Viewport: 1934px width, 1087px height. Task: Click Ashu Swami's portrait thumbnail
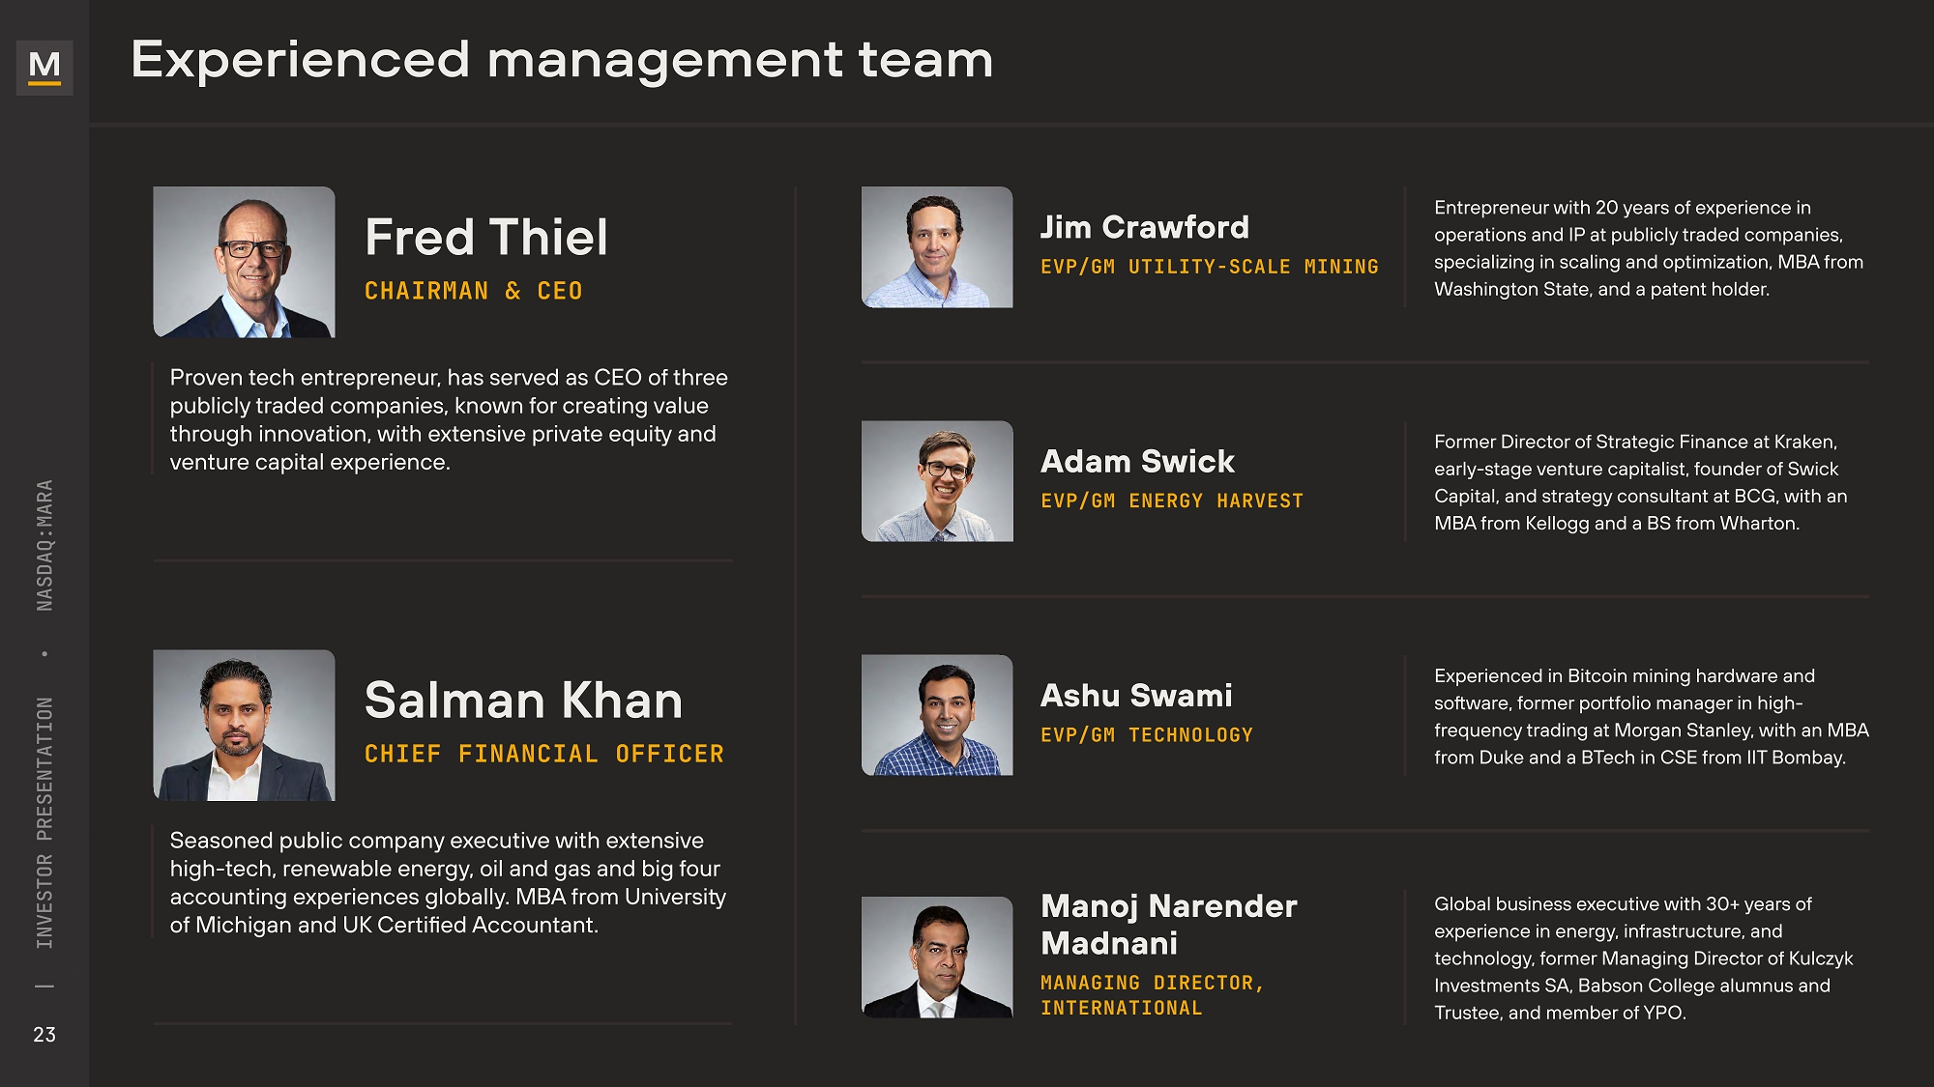pos(937,715)
